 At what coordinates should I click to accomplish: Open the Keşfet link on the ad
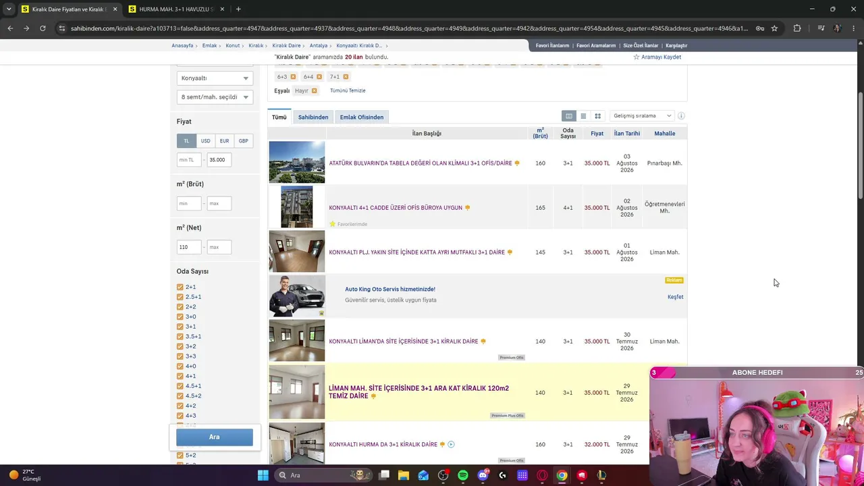click(x=675, y=297)
